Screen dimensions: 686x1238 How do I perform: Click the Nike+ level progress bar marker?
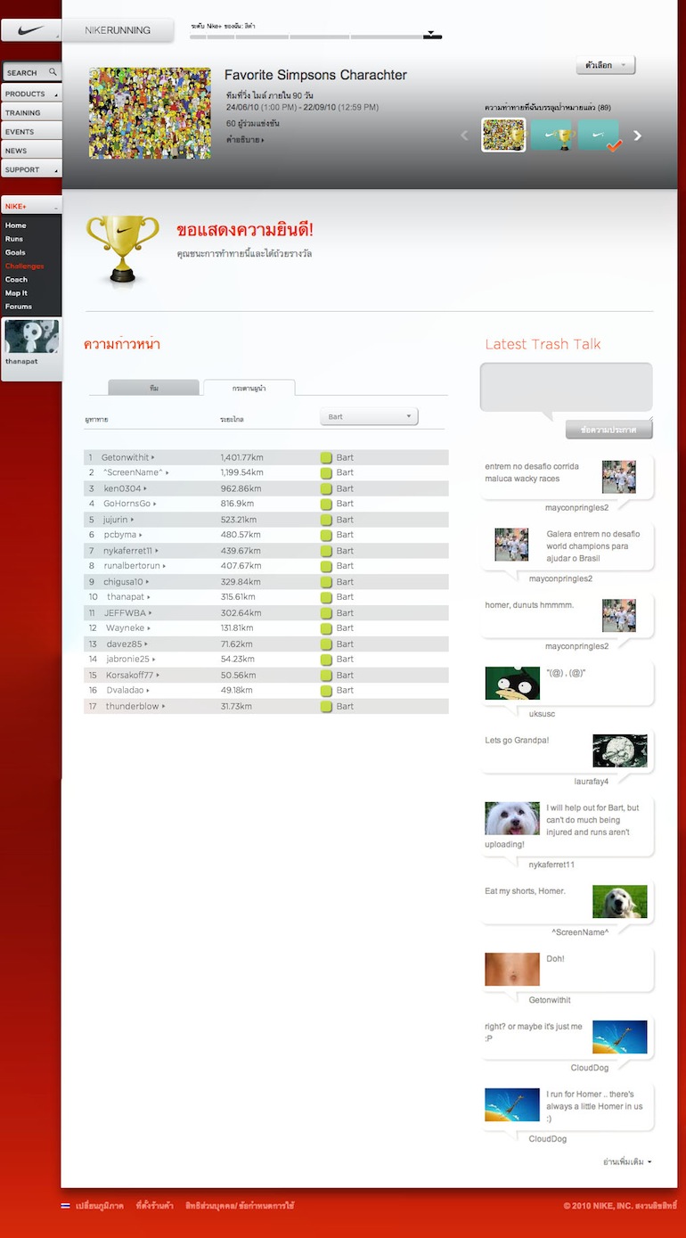point(431,35)
